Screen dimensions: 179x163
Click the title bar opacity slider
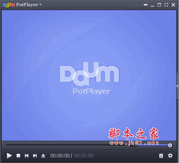(140, 5)
